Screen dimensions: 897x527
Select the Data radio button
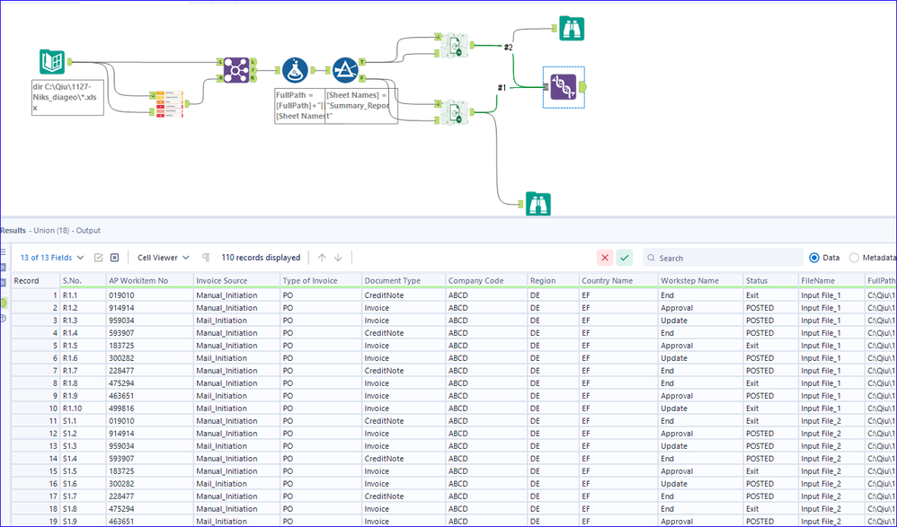814,258
